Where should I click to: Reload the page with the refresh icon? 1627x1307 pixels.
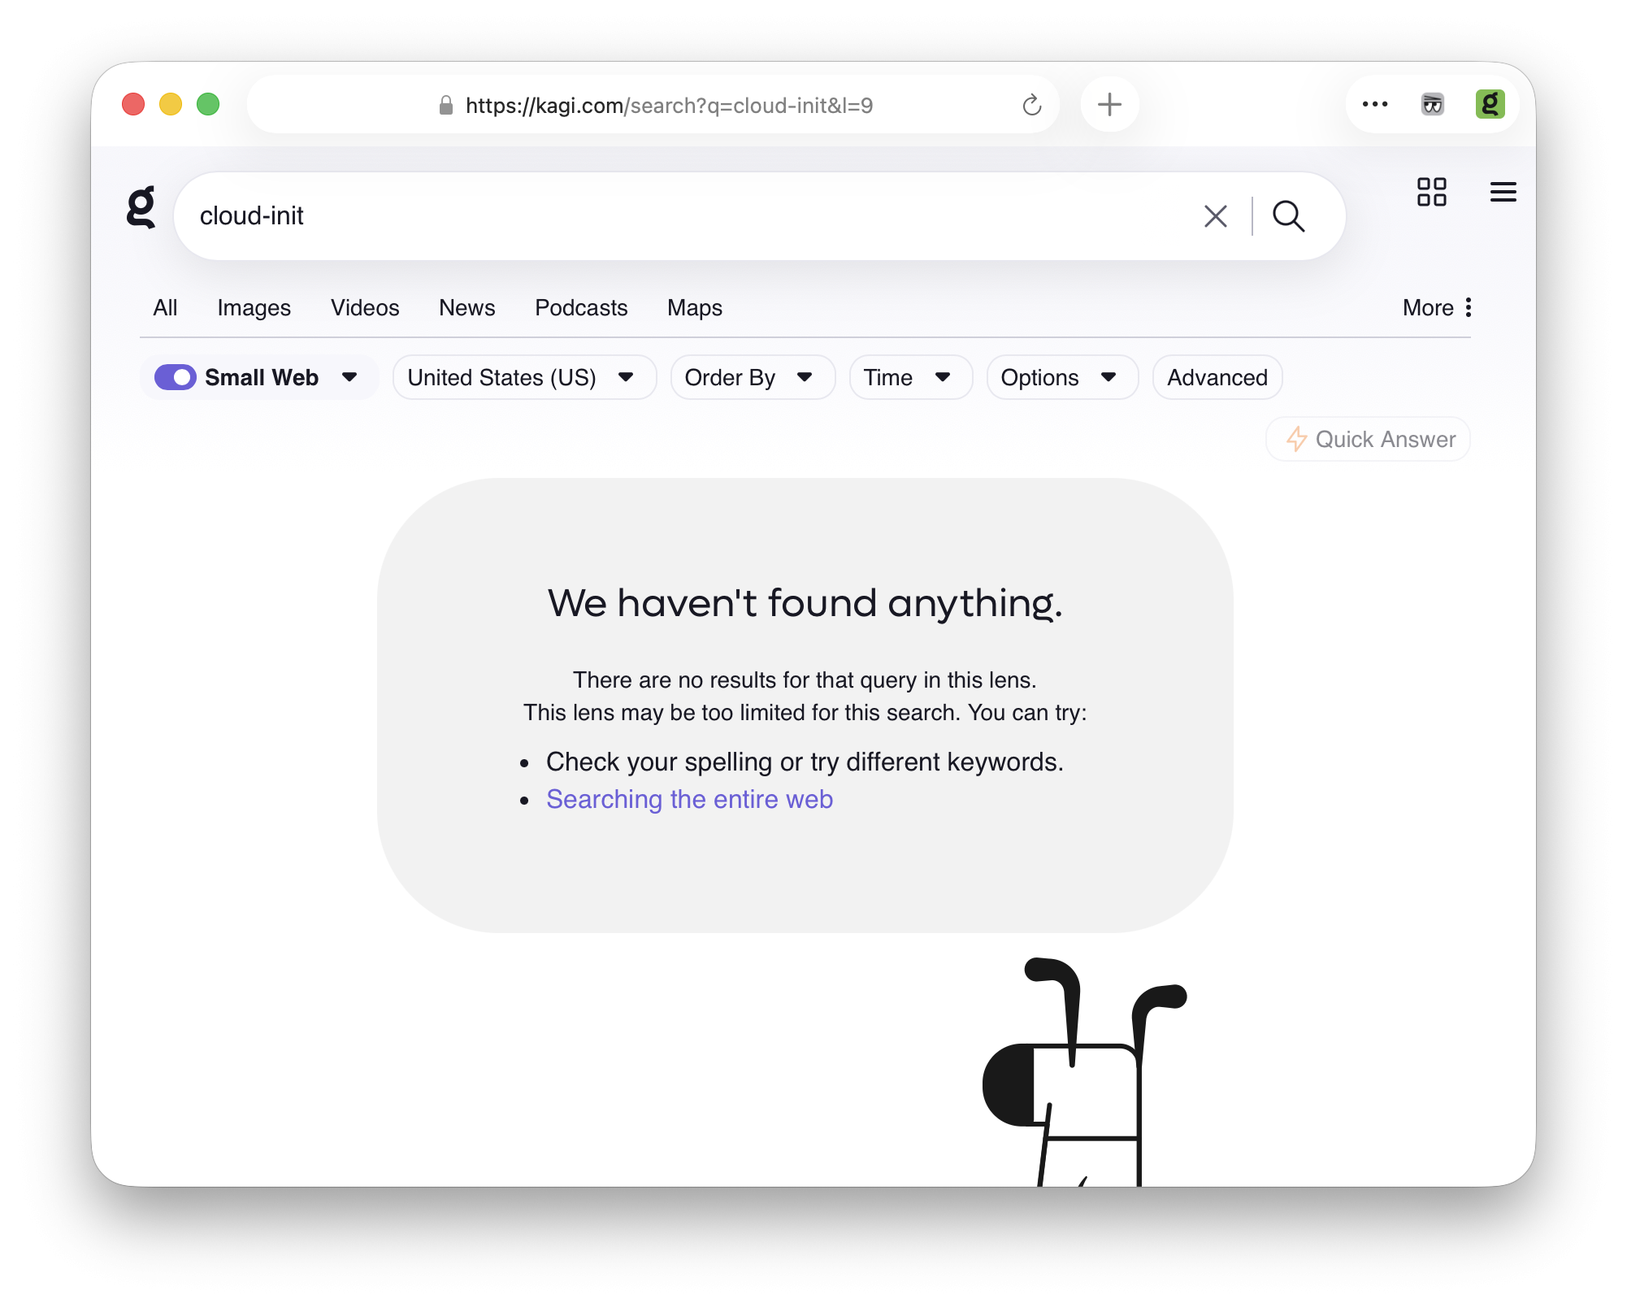click(x=1030, y=104)
